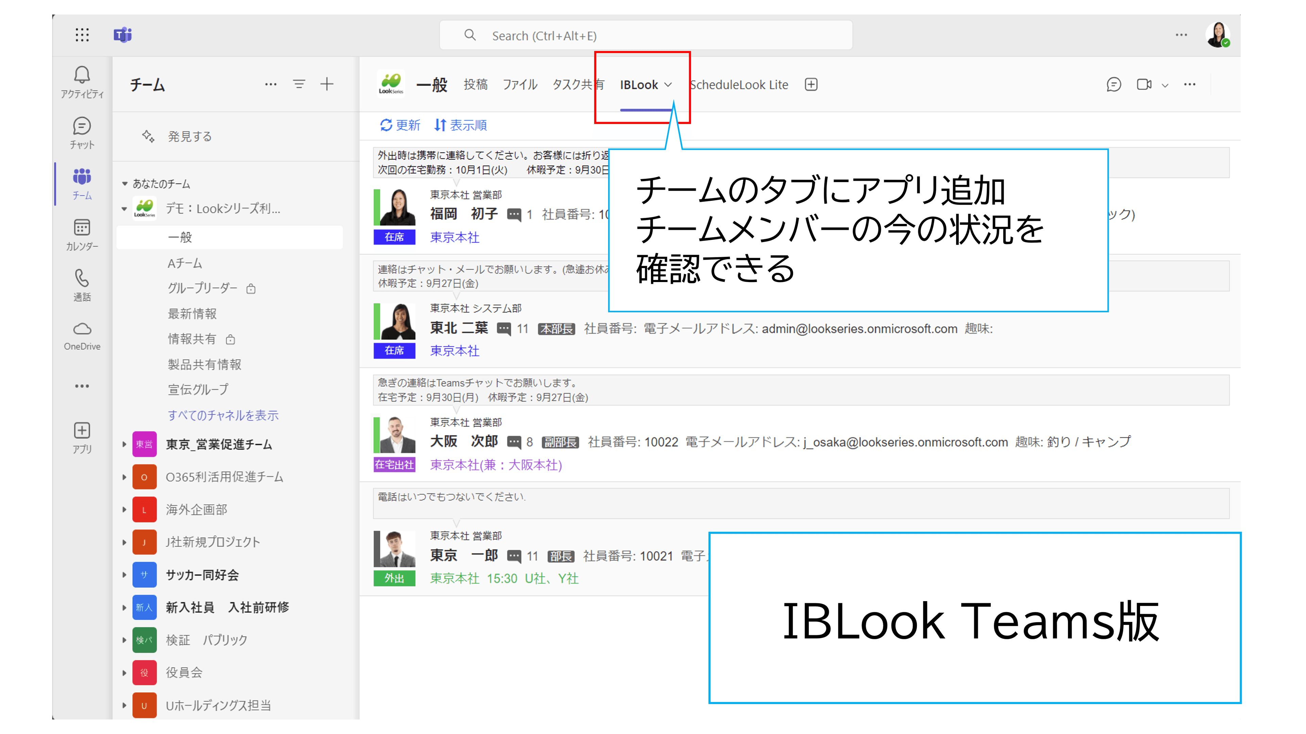Open channel more options ellipsis
The height and width of the screenshot is (734, 1306).
click(x=1189, y=85)
